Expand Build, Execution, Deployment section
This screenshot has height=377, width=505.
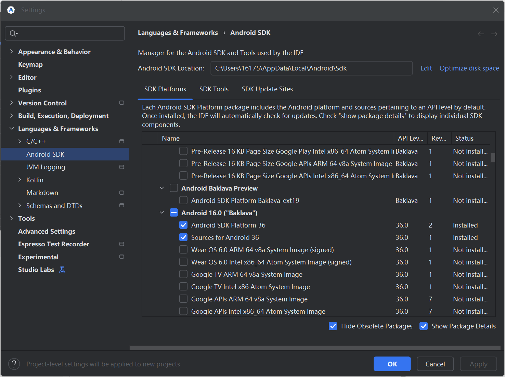11,116
